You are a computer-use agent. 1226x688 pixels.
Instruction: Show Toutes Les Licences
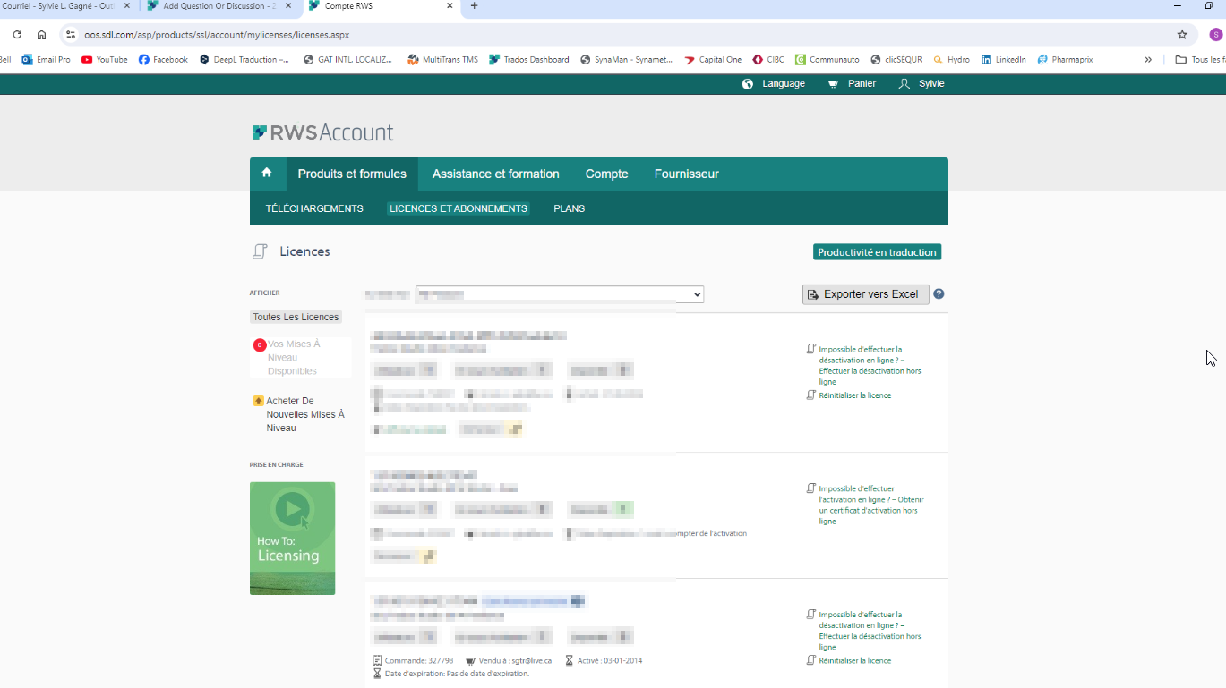296,317
